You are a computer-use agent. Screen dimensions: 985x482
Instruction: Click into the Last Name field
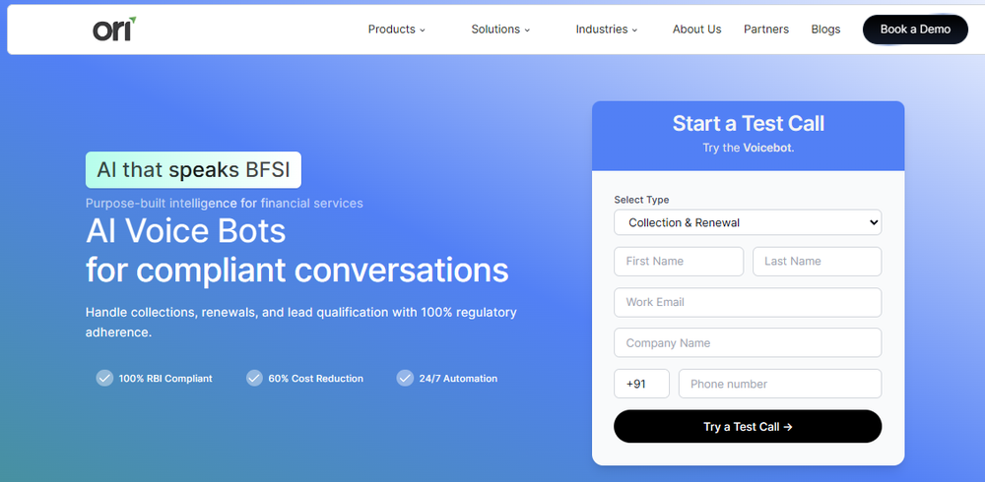point(817,262)
